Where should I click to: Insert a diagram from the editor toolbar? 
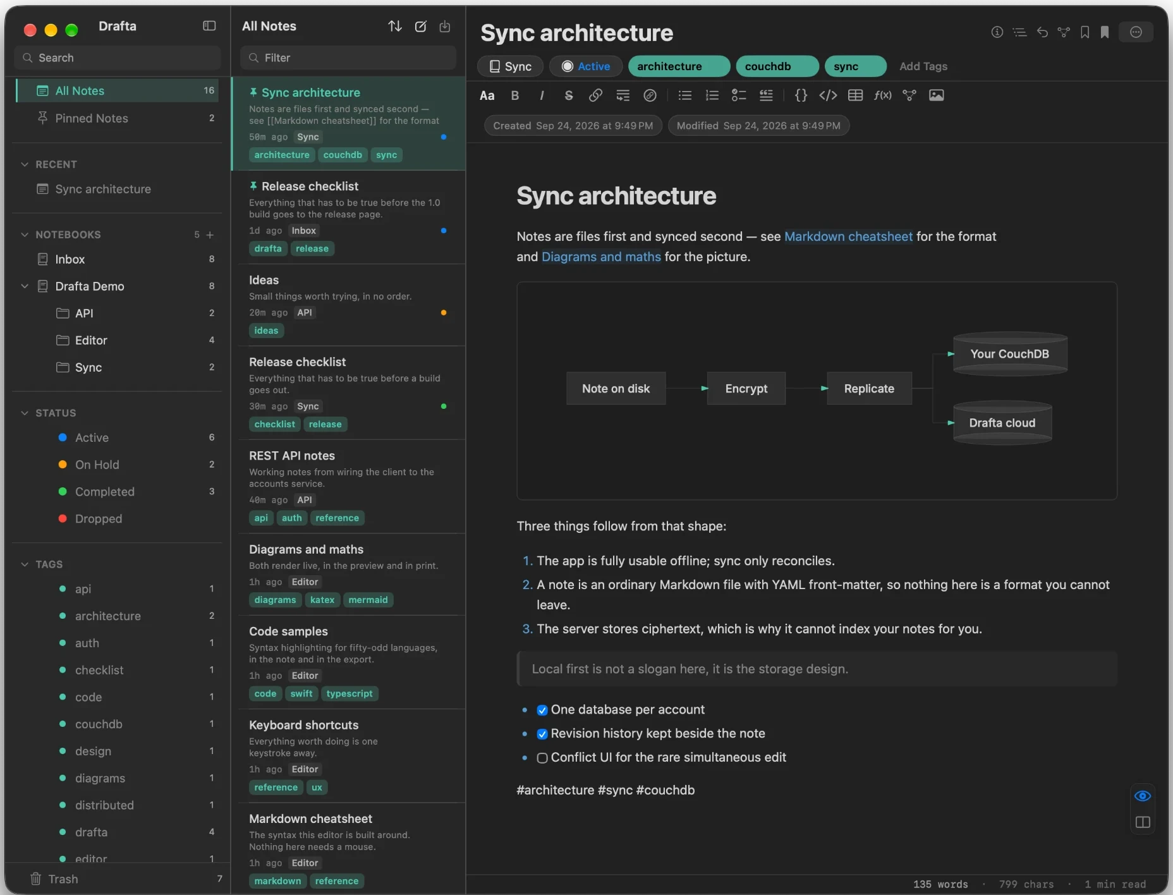coord(909,95)
